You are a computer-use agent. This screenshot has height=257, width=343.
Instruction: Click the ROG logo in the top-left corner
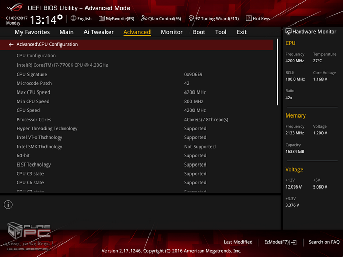tap(14, 8)
